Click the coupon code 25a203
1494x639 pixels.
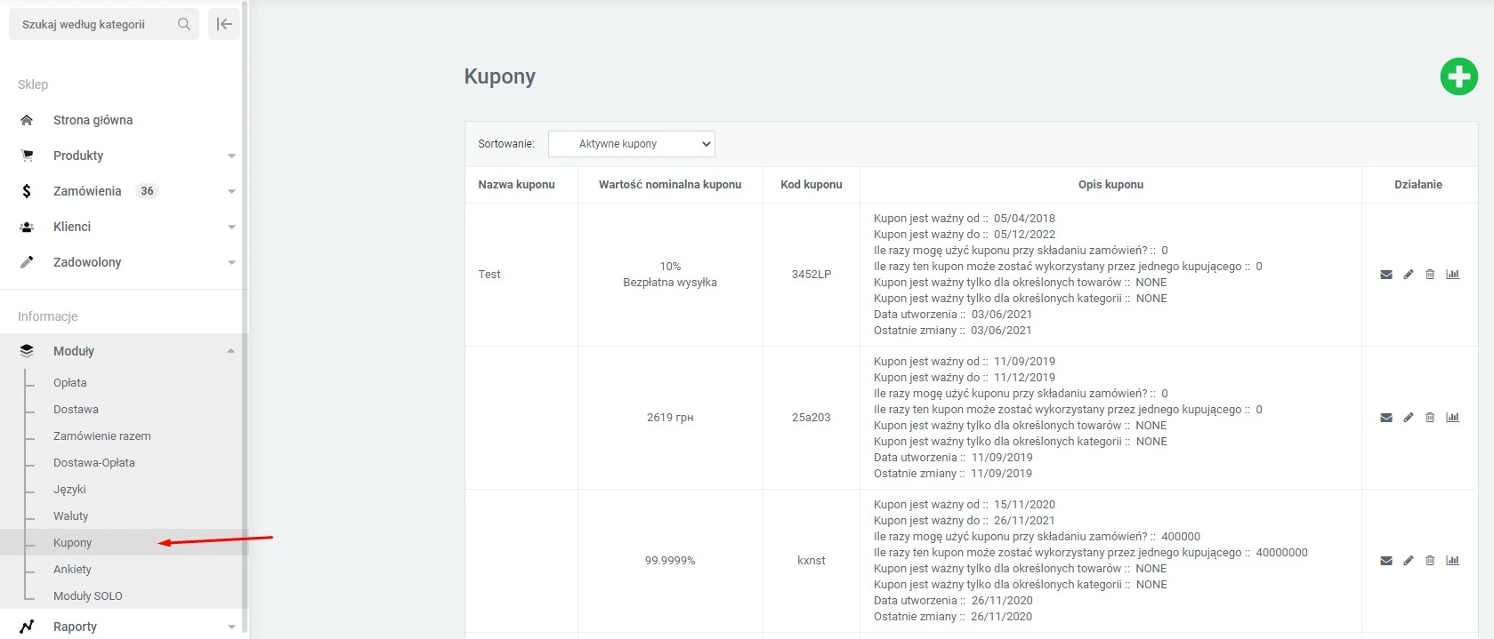[x=812, y=418]
